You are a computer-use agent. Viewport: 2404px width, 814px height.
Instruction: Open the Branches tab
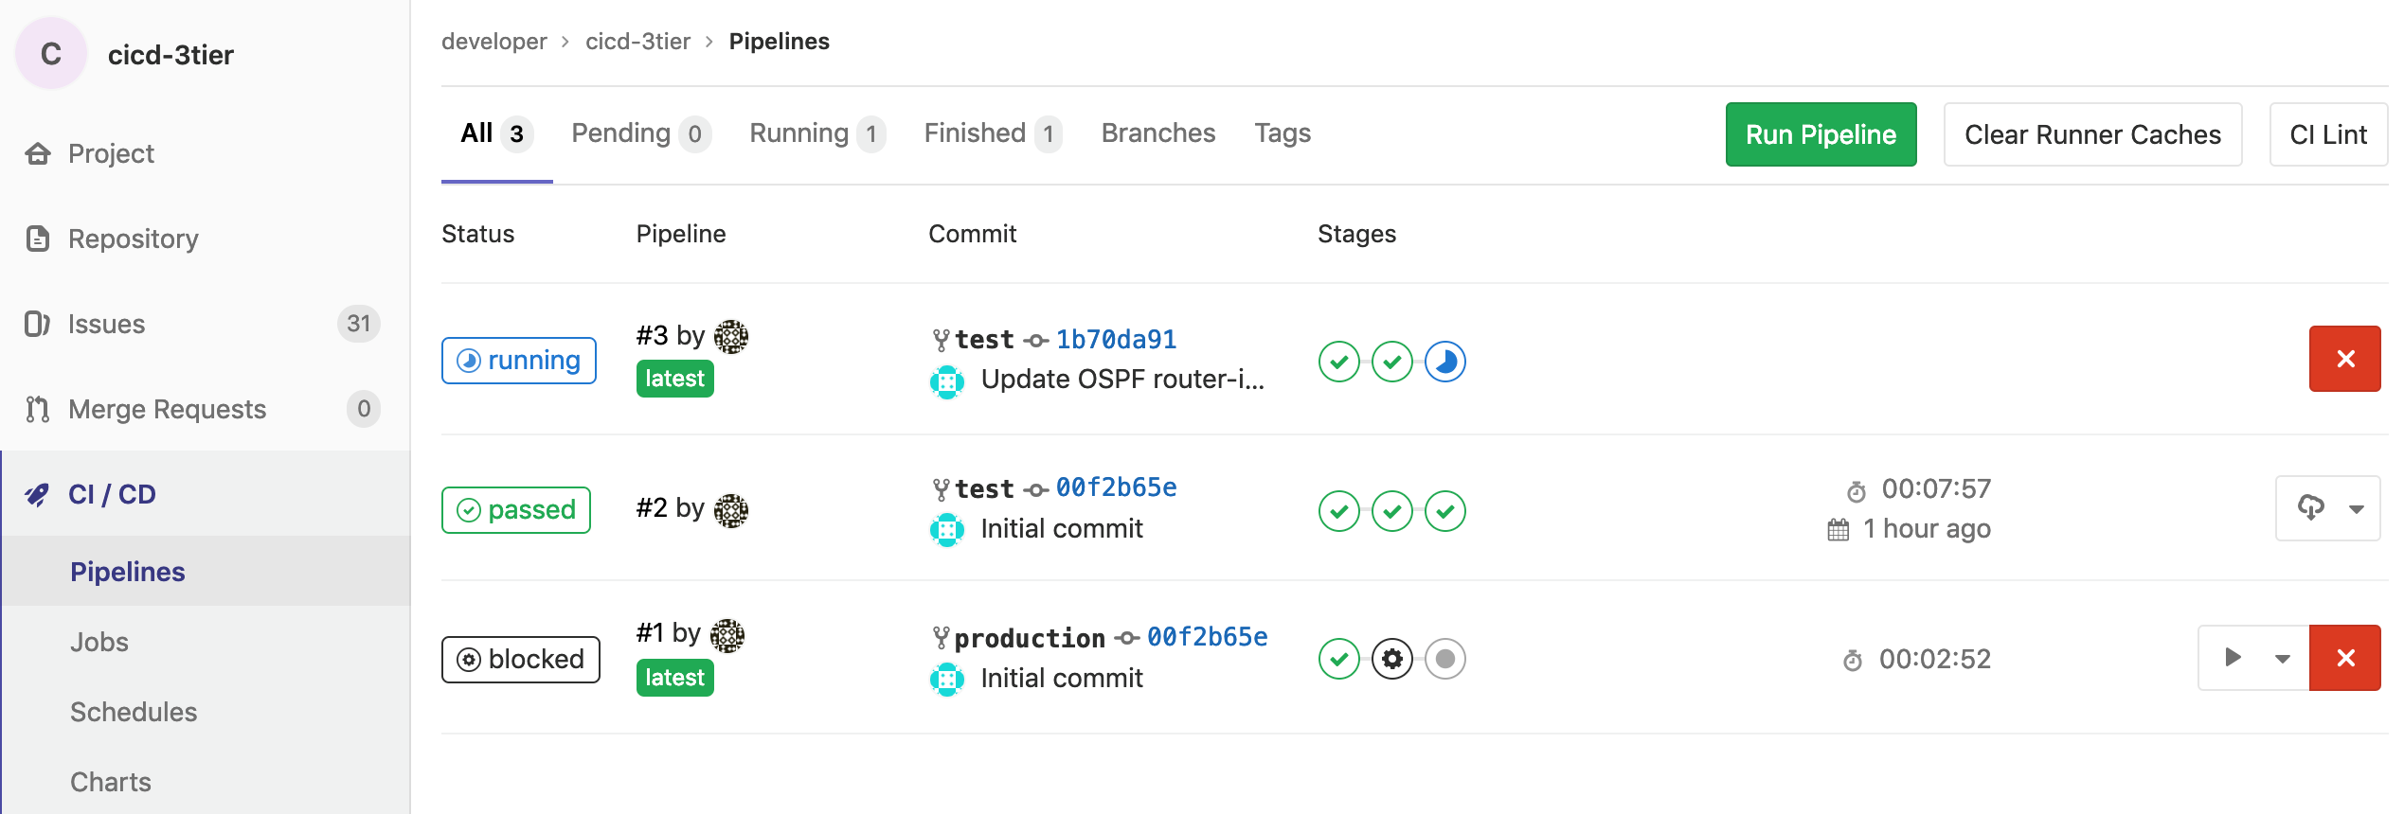click(1157, 133)
